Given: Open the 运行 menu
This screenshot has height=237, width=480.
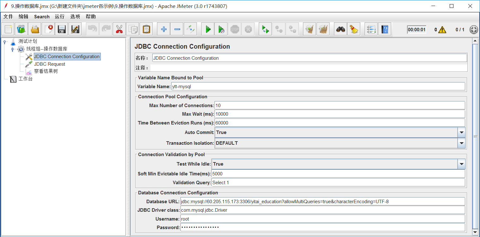Looking at the screenshot, I should [60, 16].
